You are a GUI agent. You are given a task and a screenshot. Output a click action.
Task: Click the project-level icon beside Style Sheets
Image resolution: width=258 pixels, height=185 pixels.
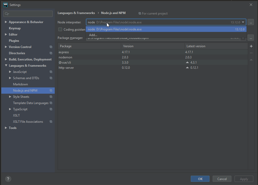(x=51, y=97)
